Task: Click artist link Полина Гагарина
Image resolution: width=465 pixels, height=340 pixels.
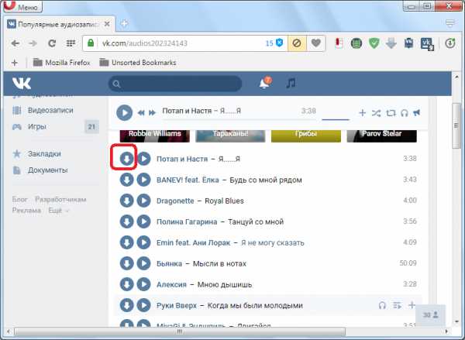Action: (x=187, y=222)
